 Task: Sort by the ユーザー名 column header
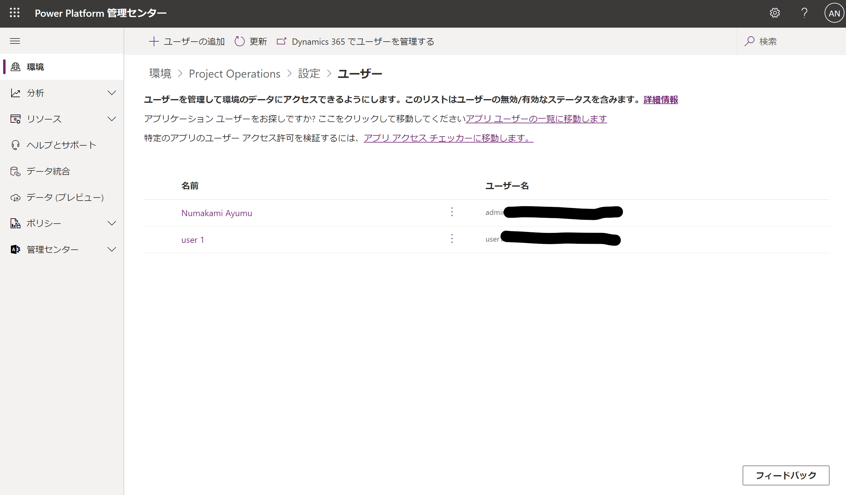pyautogui.click(x=507, y=186)
